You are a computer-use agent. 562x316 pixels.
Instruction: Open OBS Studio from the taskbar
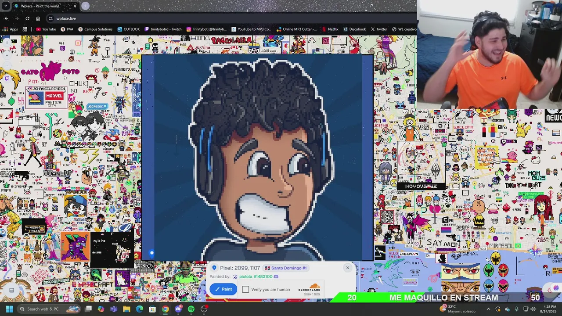(x=204, y=309)
